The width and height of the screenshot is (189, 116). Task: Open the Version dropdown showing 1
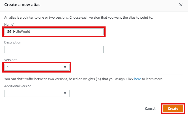pos(37,67)
